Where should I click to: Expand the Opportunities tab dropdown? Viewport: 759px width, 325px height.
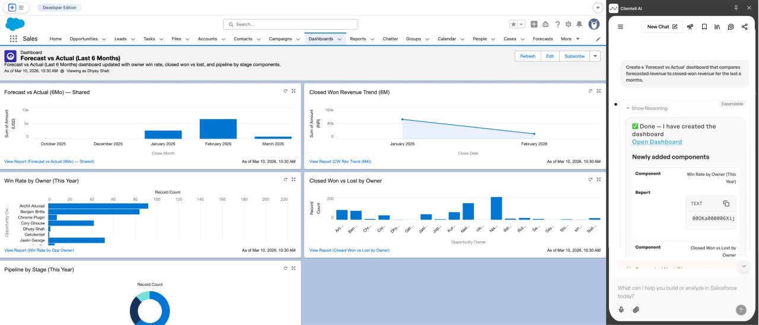pos(104,39)
